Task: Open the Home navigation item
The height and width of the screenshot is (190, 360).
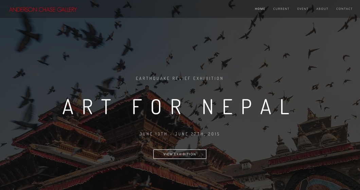Action: tap(260, 9)
